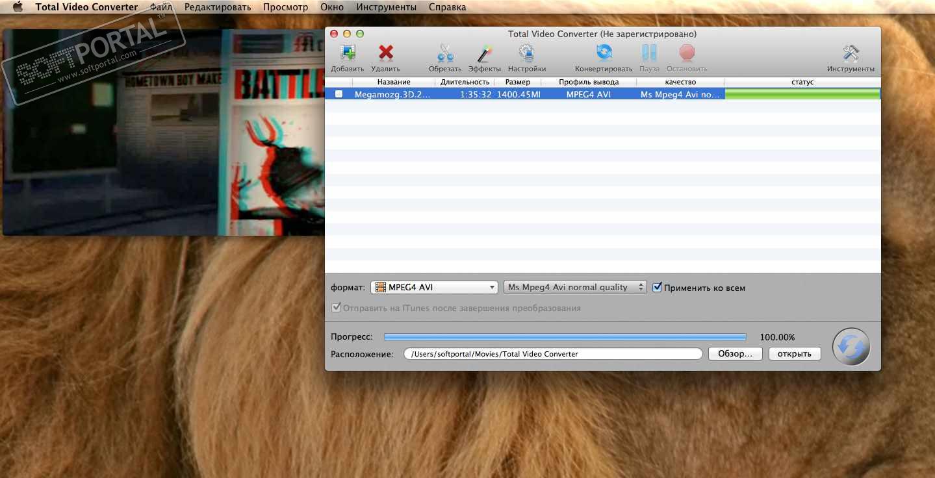Sort by the Название column header
This screenshot has width=935, height=478.
pos(394,82)
